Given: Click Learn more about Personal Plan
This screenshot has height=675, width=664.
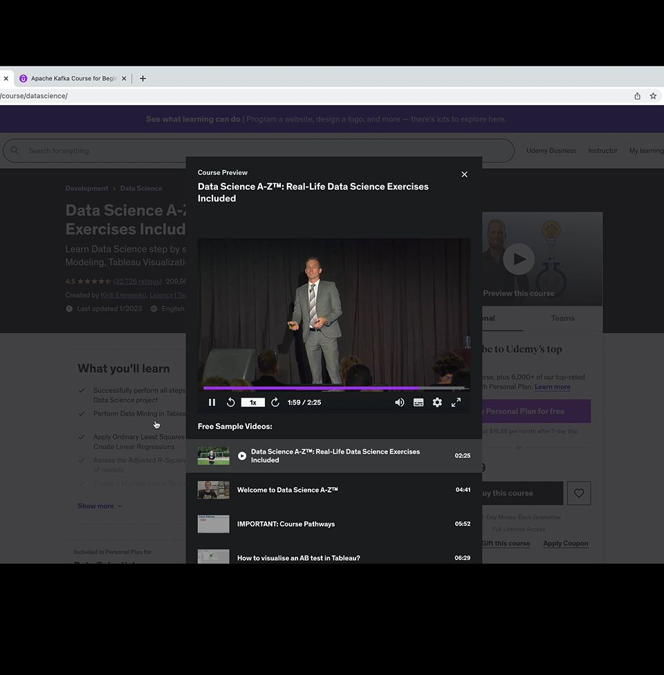Looking at the screenshot, I should (x=553, y=387).
